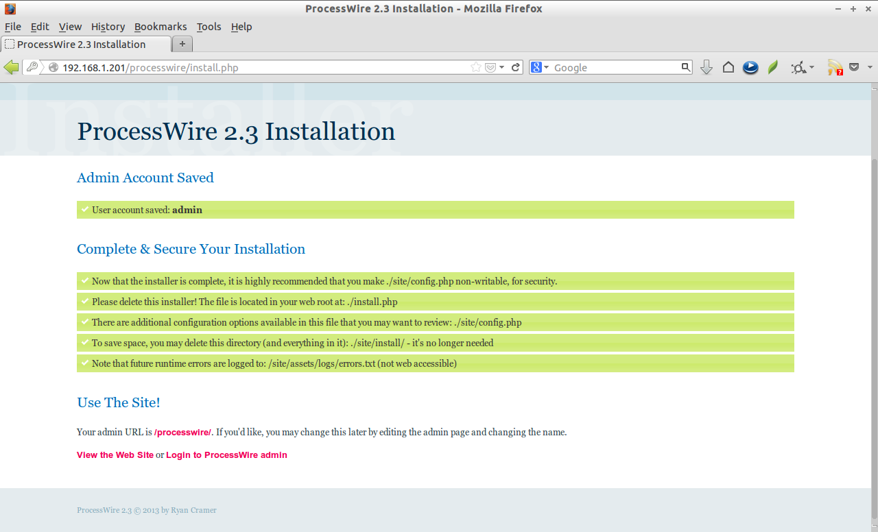Image resolution: width=878 pixels, height=532 pixels.
Task: Open the Downloads arrow icon
Action: pos(707,67)
